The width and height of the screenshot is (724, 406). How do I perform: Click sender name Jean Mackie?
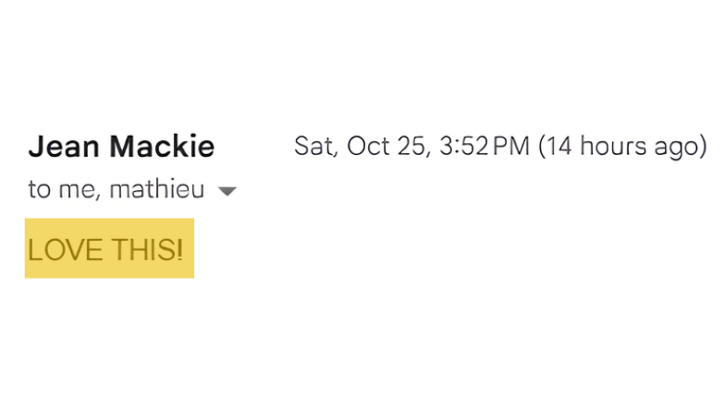coord(121,146)
